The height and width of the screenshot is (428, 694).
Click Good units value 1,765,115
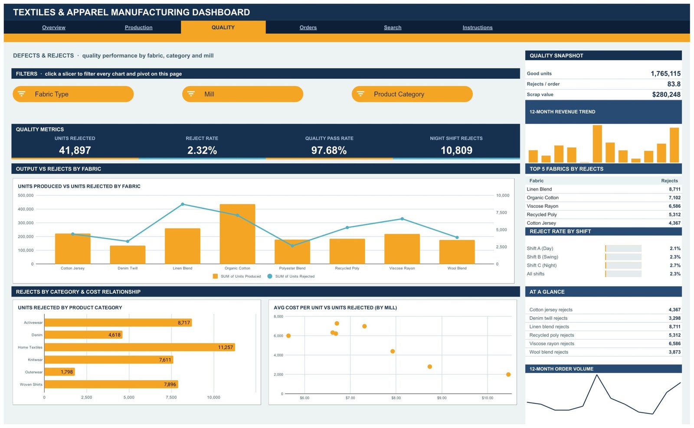[x=665, y=74]
